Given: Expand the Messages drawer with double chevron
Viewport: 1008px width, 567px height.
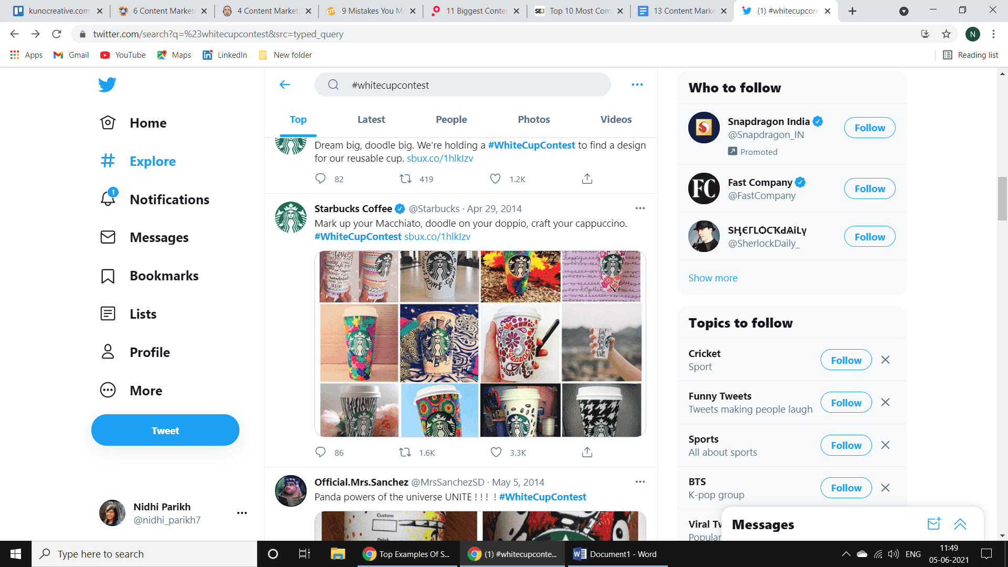Looking at the screenshot, I should click(960, 523).
